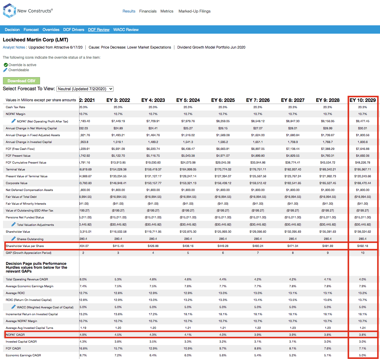The image size is (380, 359).
Task: Click the $138,024.62 shareholder value
Action: point(363,232)
